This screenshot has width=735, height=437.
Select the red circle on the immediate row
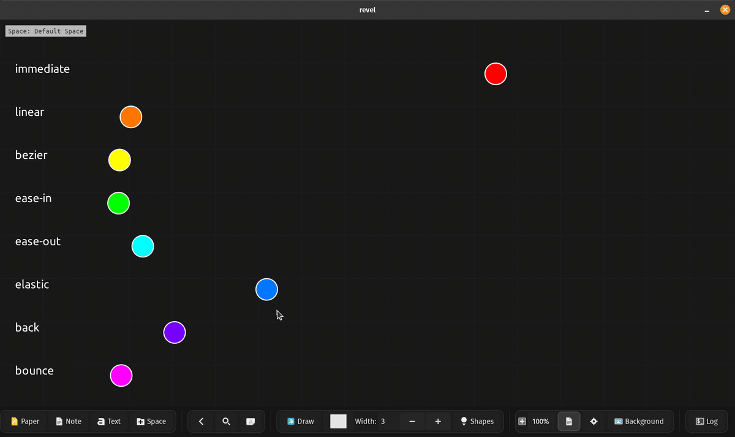(x=496, y=74)
